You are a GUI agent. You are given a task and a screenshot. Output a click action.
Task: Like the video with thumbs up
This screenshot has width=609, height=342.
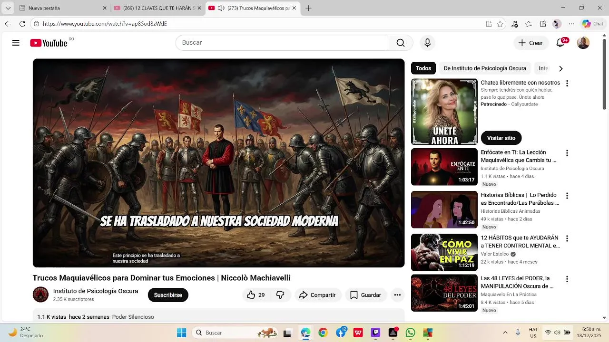(x=255, y=295)
